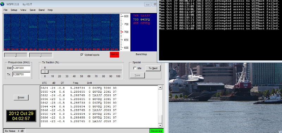The width and height of the screenshot is (282, 133).
Task: Toggle the Upload spots checkbox
Action: pyautogui.click(x=82, y=55)
